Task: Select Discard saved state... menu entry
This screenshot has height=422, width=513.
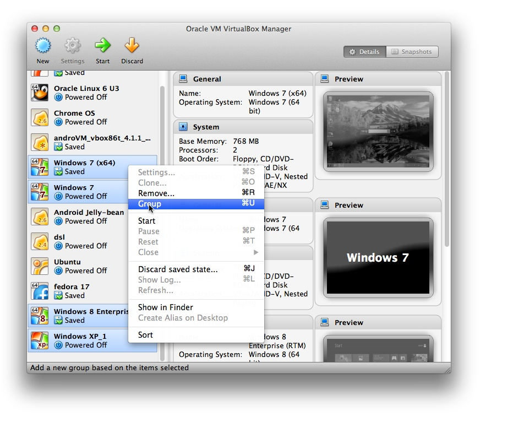Action: click(178, 269)
